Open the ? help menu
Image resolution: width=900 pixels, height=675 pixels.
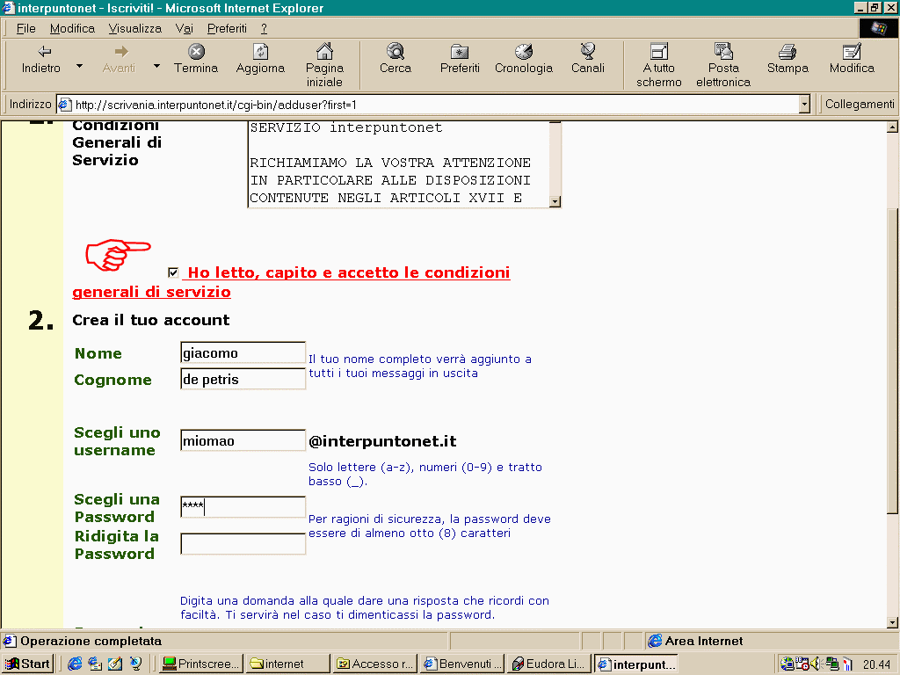(264, 28)
